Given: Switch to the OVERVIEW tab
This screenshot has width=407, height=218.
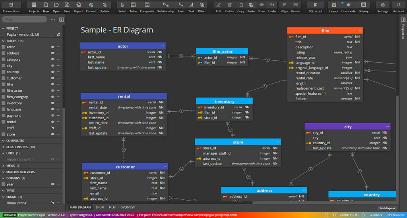Looking at the screenshot, I should point(128,207).
